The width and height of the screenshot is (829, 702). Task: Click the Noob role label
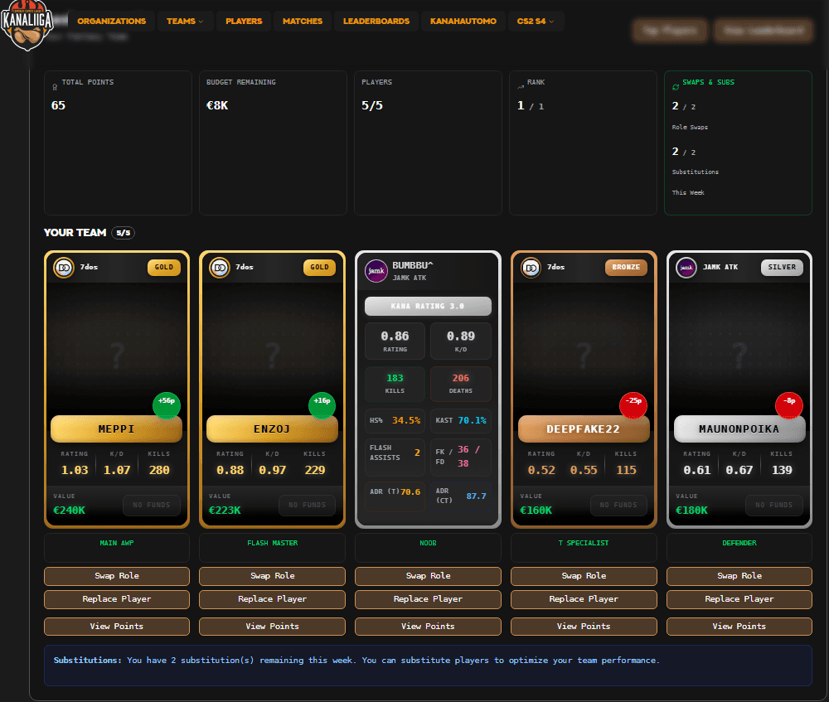coord(429,544)
